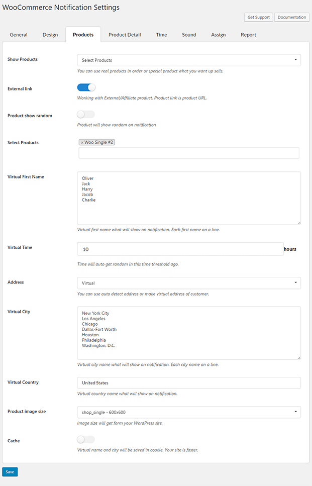This screenshot has height=486, width=312.
Task: Turn on the Cache toggle
Action: (85, 439)
